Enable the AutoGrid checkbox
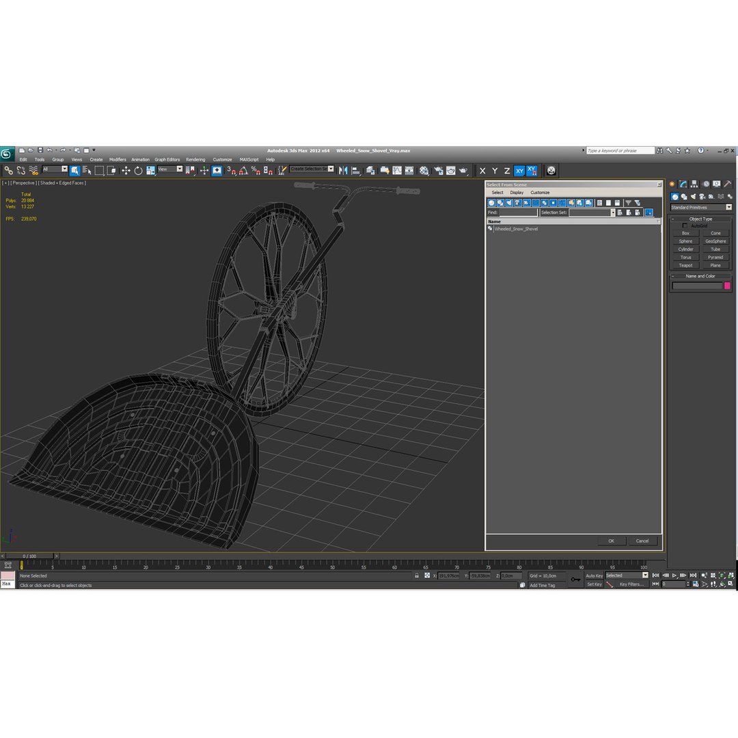 pyautogui.click(x=685, y=226)
